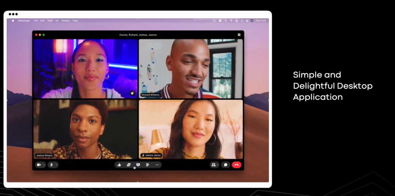This screenshot has width=395, height=196.
Task: Open the participants list icon
Action: click(214, 165)
